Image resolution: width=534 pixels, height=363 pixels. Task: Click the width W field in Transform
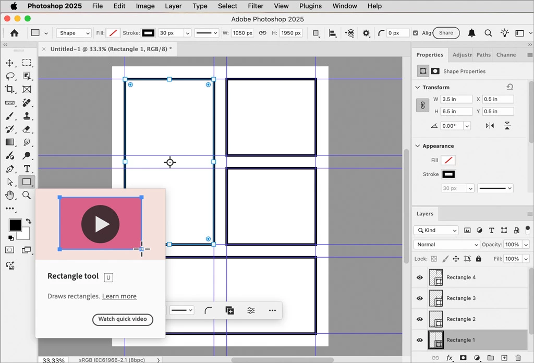(x=456, y=99)
